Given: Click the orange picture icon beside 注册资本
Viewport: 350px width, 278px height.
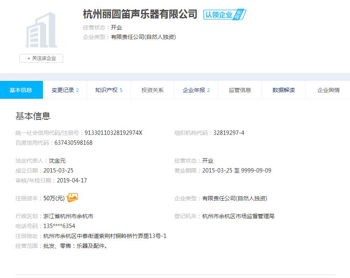Looking at the screenshot, I should pyautogui.click(x=72, y=197).
